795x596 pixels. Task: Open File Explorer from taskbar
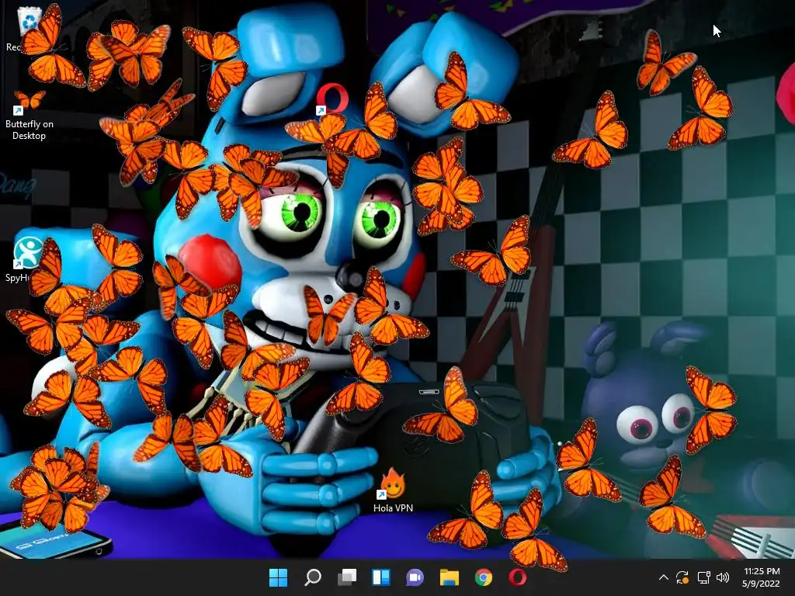point(450,577)
